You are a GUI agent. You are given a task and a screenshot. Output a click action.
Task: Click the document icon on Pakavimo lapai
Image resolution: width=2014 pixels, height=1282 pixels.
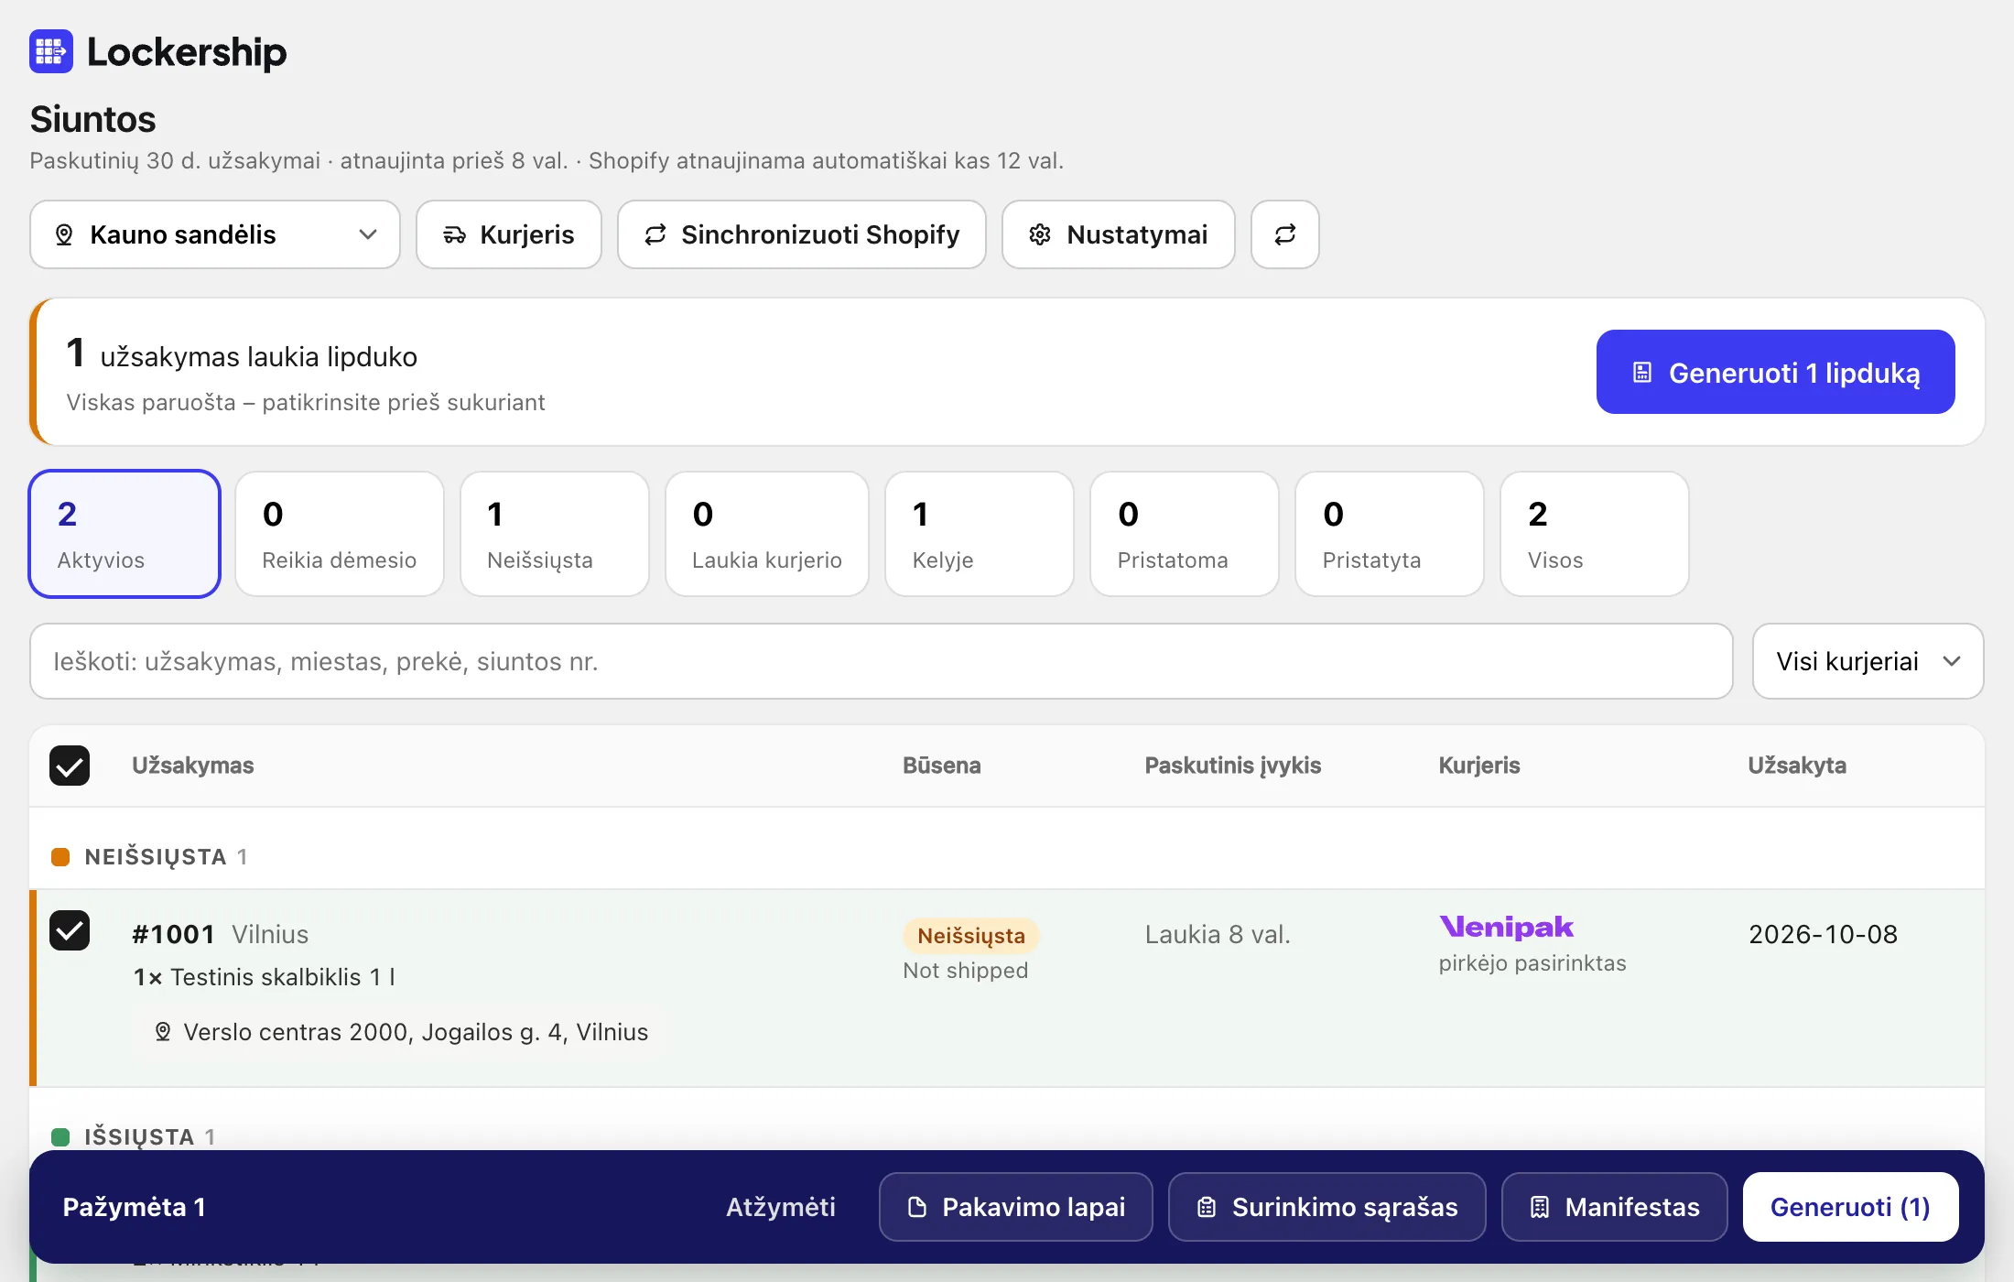point(917,1207)
